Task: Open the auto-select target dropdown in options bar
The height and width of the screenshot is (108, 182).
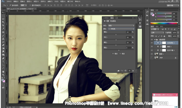Action: [23, 5]
